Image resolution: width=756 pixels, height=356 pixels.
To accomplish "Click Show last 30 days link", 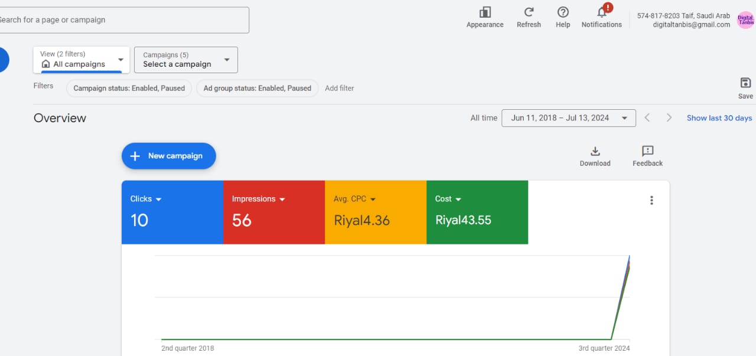I will pos(719,118).
